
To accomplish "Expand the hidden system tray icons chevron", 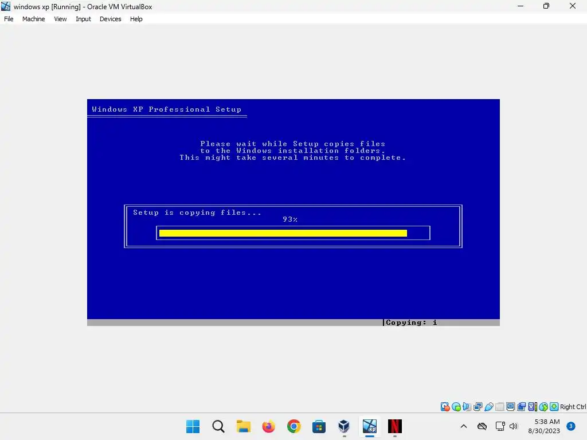I will [x=463, y=426].
